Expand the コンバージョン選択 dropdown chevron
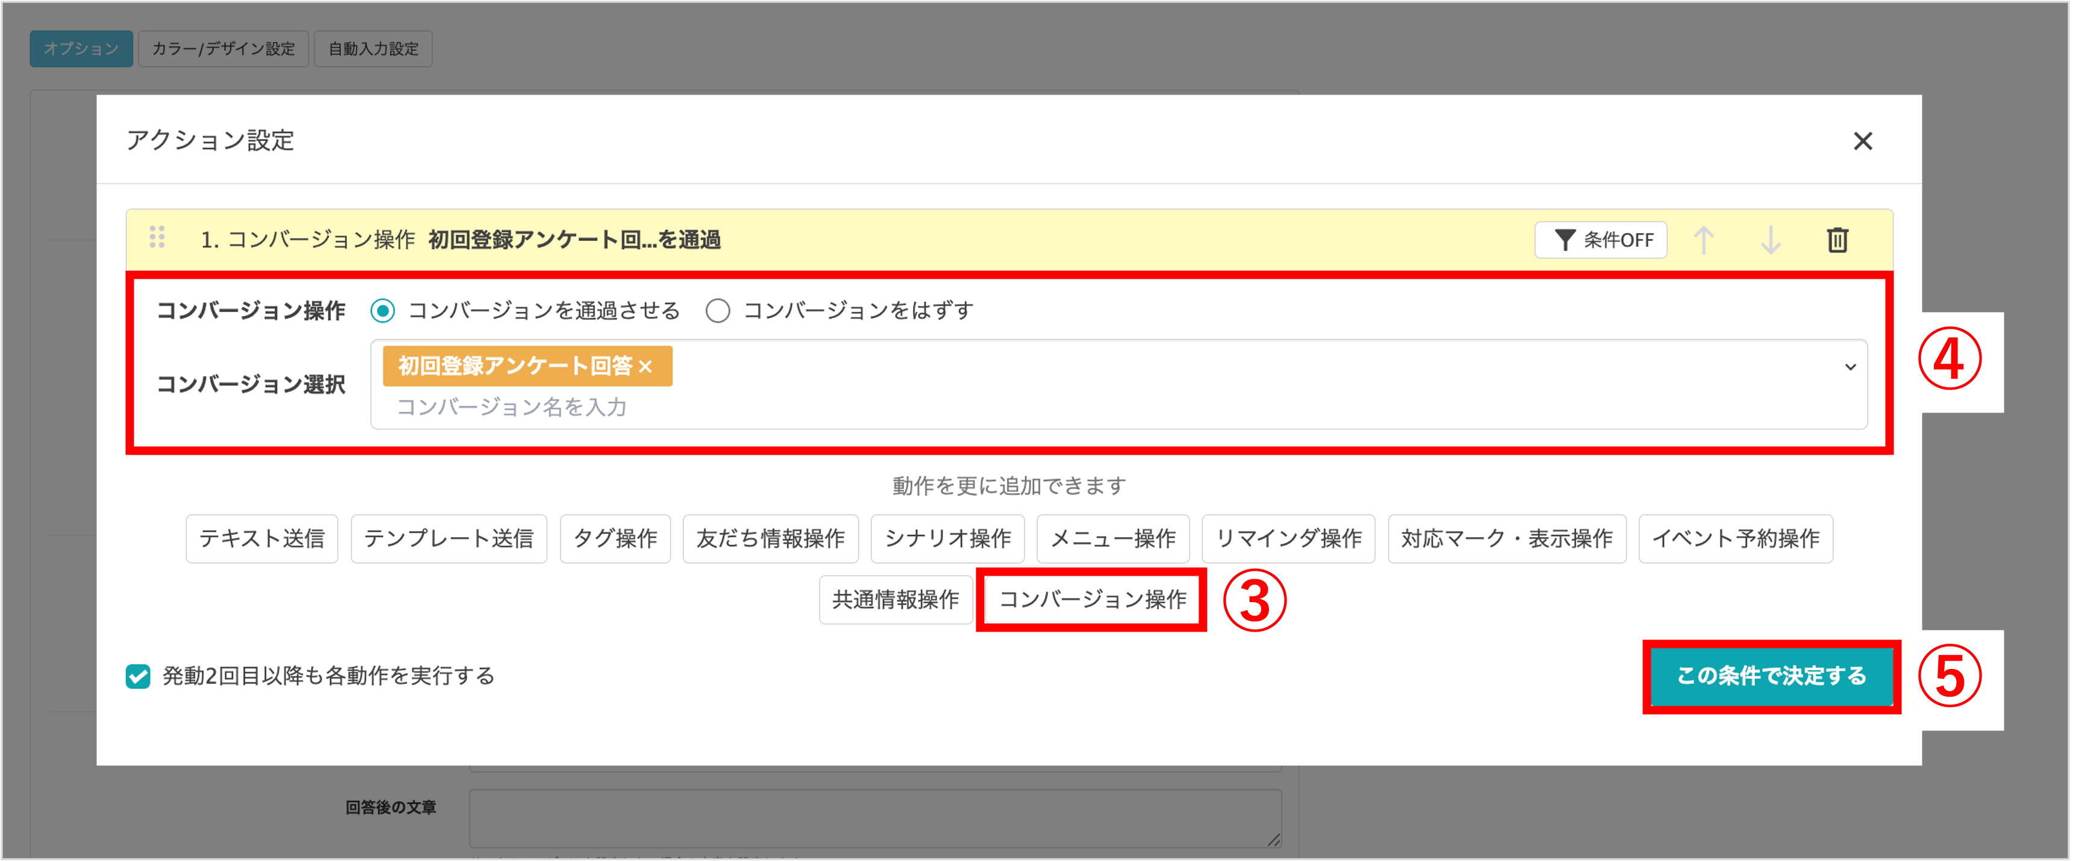The width and height of the screenshot is (2073, 861). (1850, 367)
